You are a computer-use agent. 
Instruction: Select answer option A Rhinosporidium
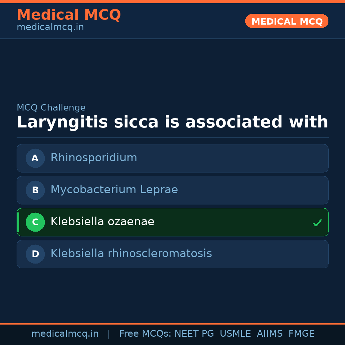tap(172, 158)
